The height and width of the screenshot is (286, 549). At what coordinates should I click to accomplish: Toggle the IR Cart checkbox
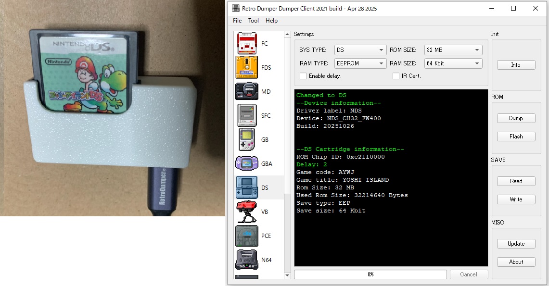click(x=396, y=76)
